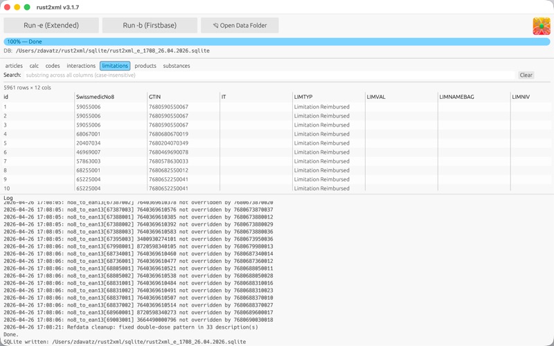The width and height of the screenshot is (554, 346).
Task: Click the yellow minimize window button
Action: (17, 7)
